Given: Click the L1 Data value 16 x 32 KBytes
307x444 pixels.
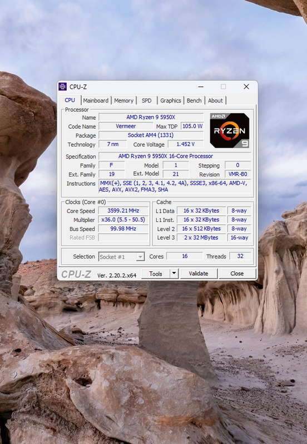Looking at the screenshot, I should 201,211.
